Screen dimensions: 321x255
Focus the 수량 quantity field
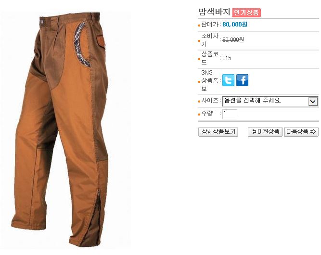(230, 114)
